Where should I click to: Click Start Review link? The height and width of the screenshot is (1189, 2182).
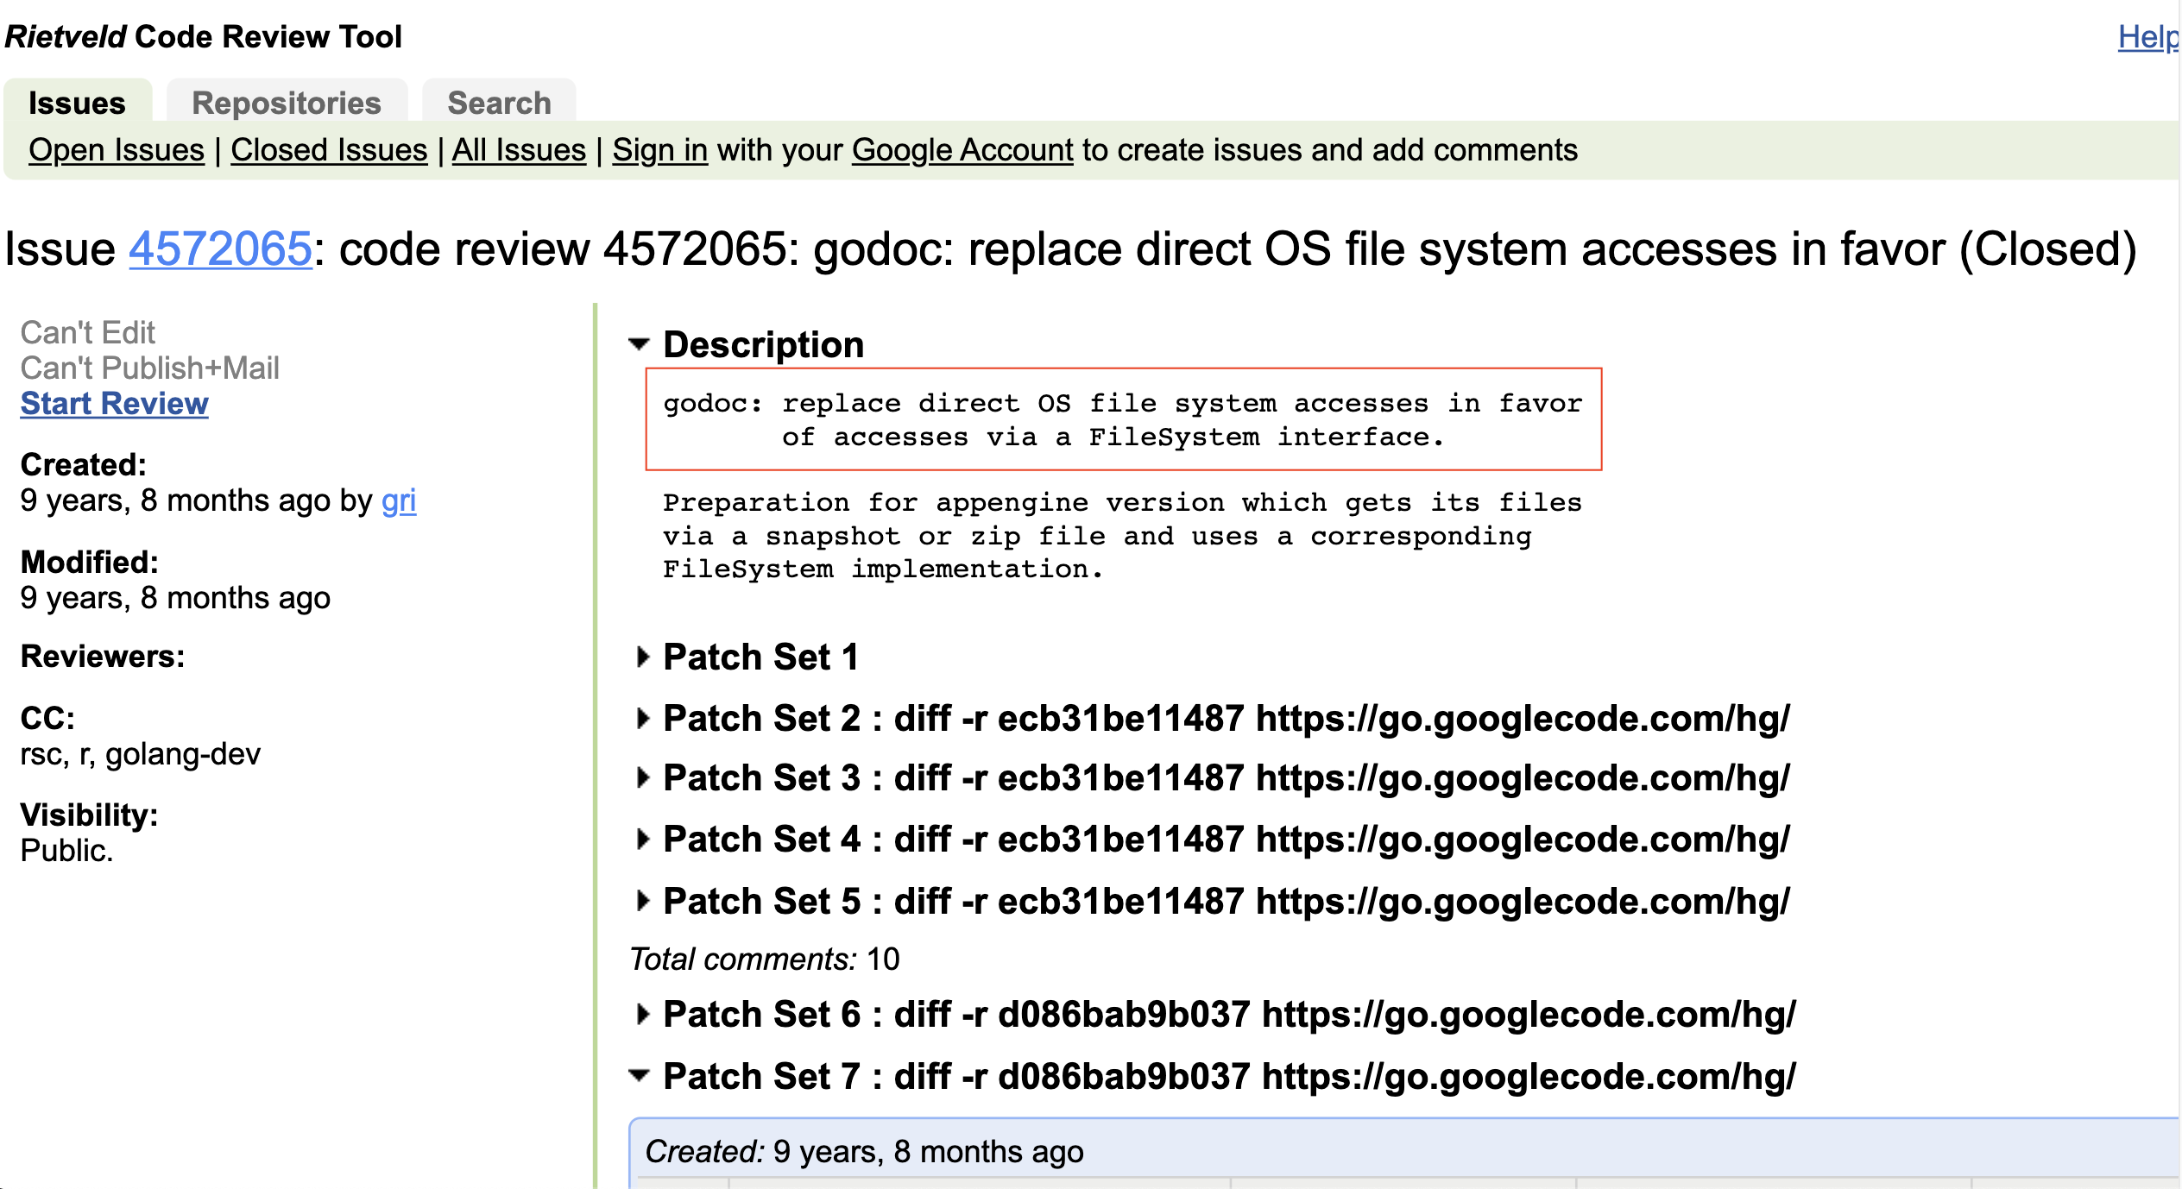[x=115, y=403]
